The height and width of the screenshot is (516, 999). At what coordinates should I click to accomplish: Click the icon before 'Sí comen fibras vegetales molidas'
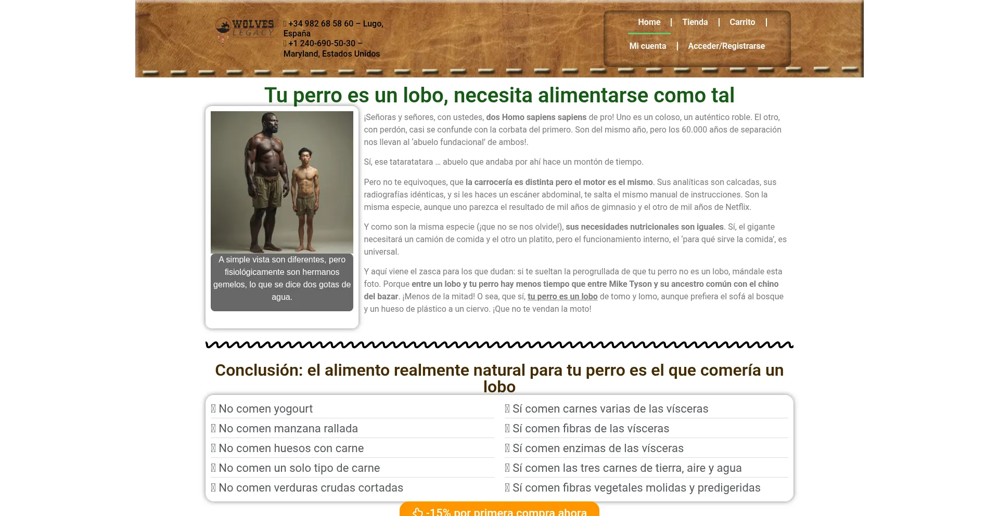point(507,488)
